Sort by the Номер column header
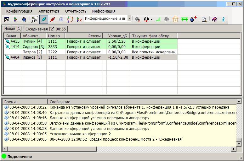This screenshot has width=244, height=161. [55, 36]
